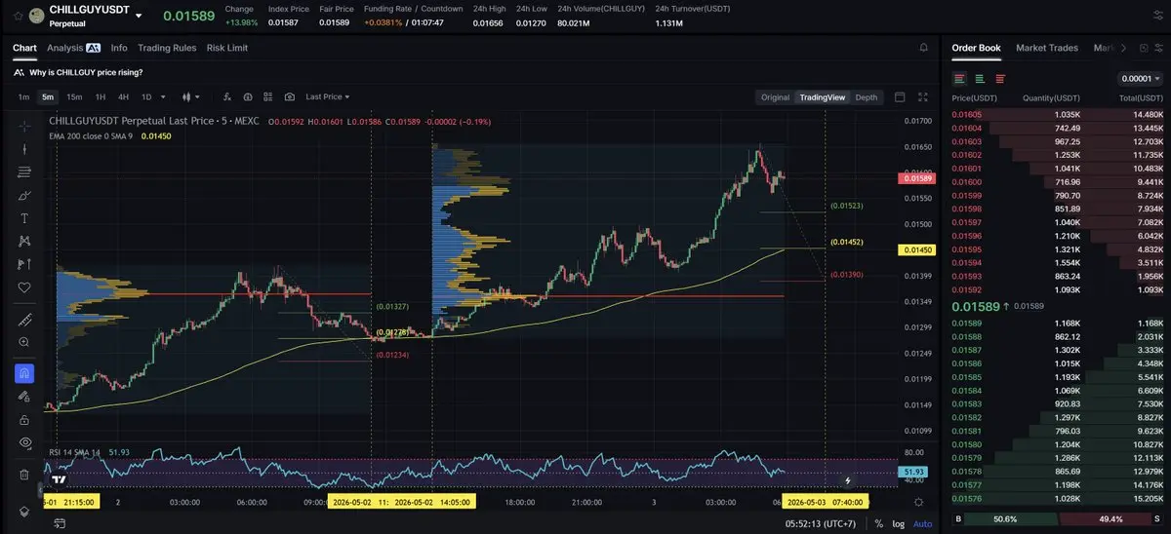Show sell orders only view
Viewport: 1171px width, 534px height.
(999, 79)
